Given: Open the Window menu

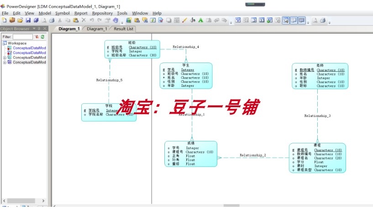Looking at the screenshot, I should (x=140, y=13).
